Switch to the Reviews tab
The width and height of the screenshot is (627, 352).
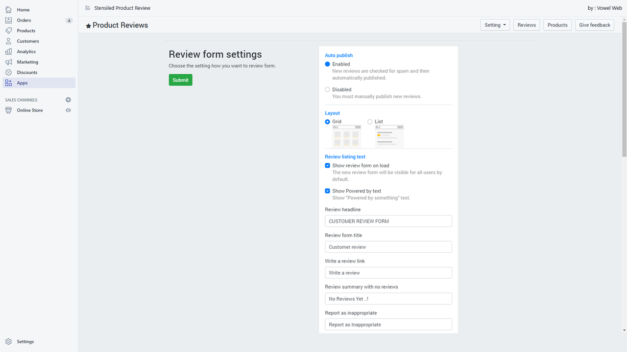526,24
